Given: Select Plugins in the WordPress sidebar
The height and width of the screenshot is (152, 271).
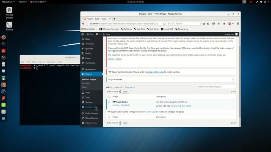Looking at the screenshot, I should coord(91,74).
